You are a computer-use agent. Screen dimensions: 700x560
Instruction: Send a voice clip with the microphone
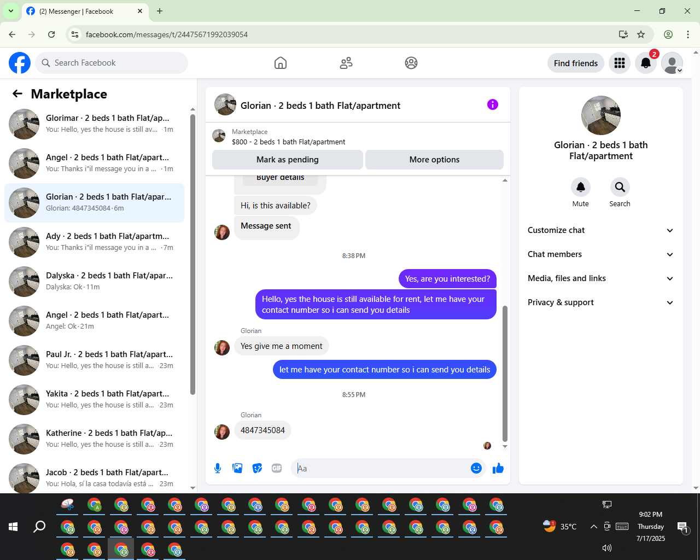(x=218, y=468)
